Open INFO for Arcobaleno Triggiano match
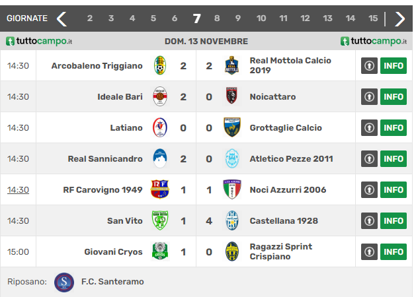The image size is (418, 297). click(394, 66)
